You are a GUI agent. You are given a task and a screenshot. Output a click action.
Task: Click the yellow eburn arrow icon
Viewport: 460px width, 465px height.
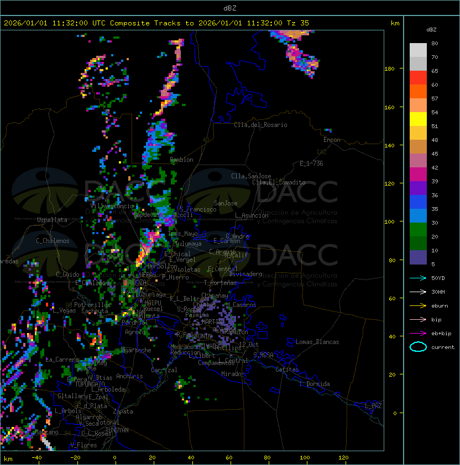tap(418, 306)
